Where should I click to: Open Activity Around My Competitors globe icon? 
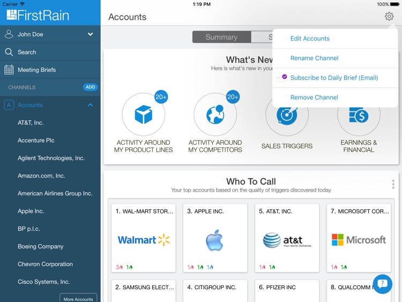click(x=215, y=114)
